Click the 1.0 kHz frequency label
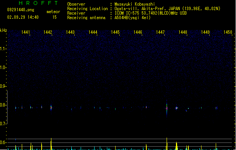Viewport: 236px width, 150px height. pyautogui.click(x=3, y=67)
